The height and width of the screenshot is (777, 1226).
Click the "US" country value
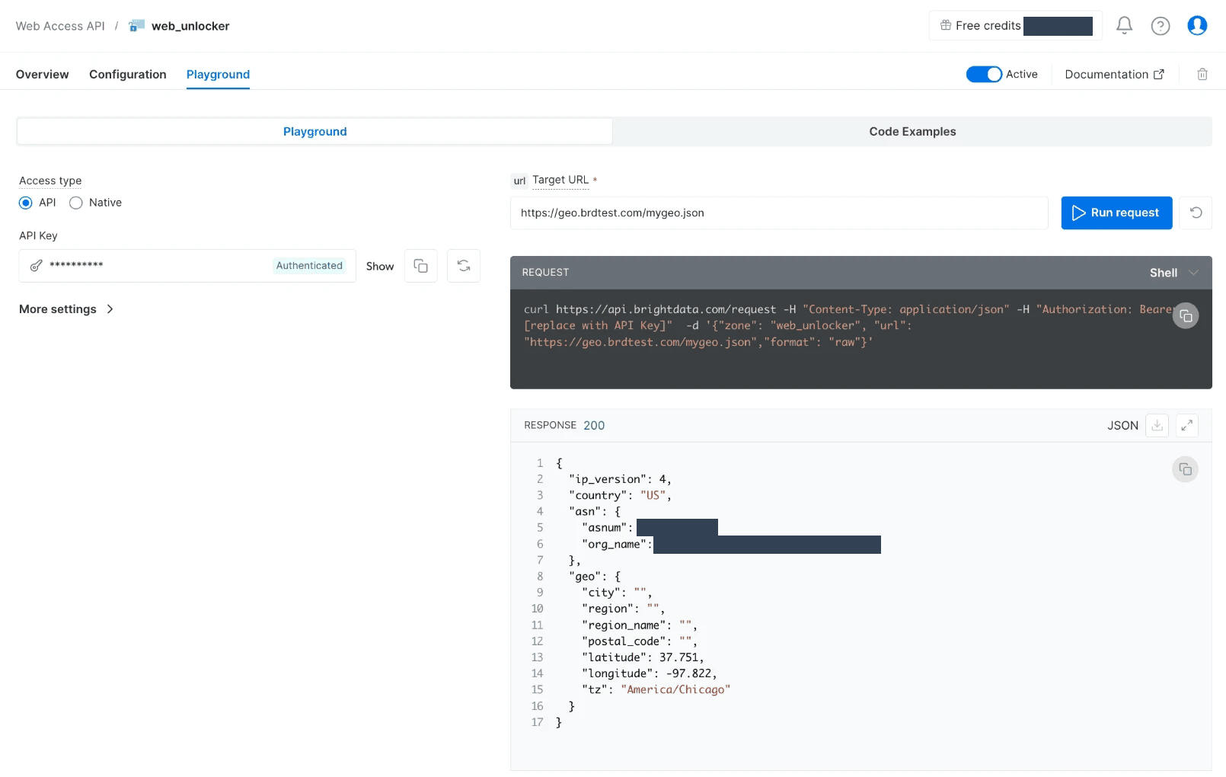pos(653,495)
